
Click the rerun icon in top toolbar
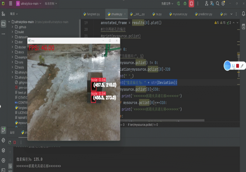[178, 4]
